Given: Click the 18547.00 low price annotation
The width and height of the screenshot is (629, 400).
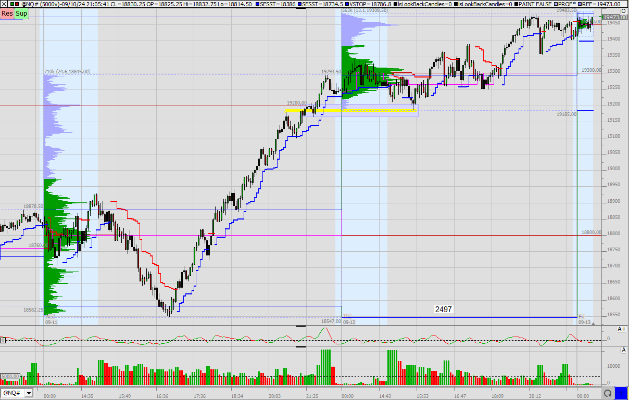Looking at the screenshot, I should (331, 321).
